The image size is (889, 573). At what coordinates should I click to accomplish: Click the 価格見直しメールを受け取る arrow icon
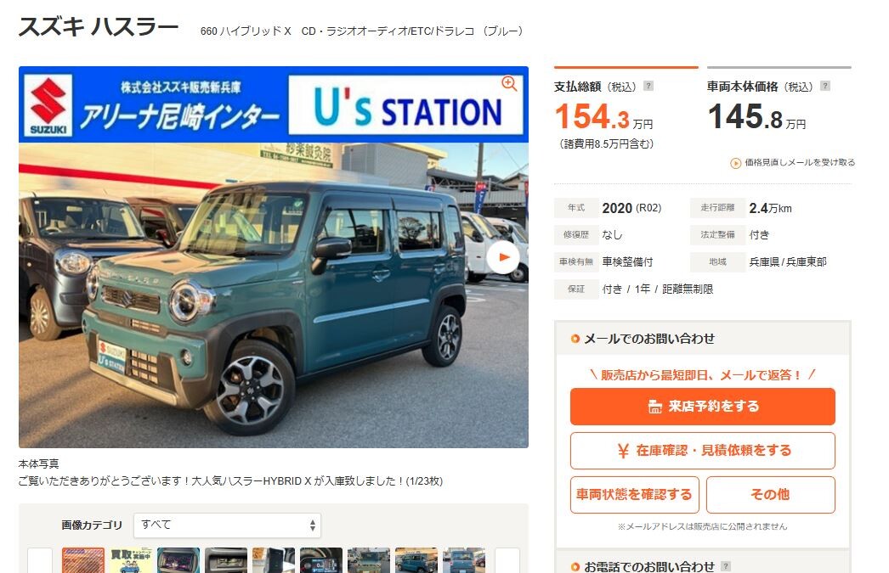735,163
